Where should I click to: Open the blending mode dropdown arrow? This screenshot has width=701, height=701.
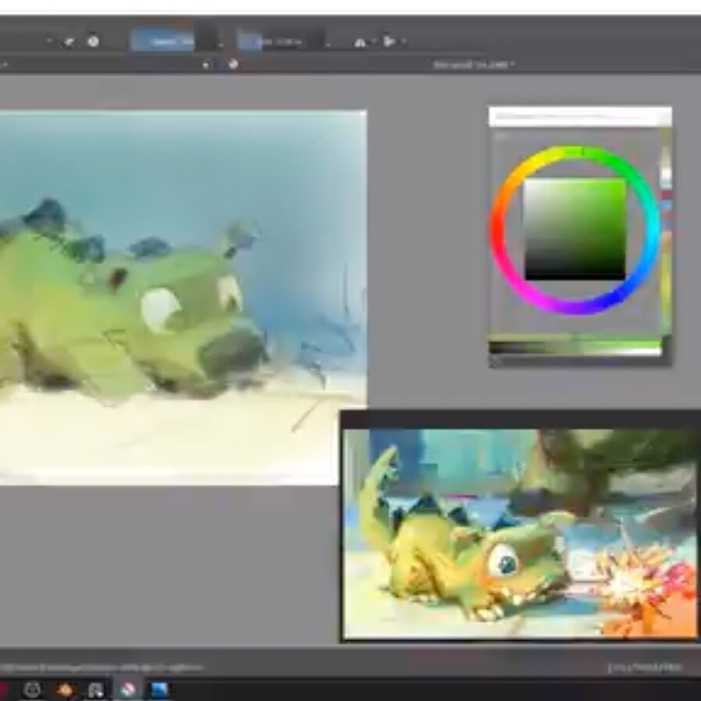tap(49, 41)
